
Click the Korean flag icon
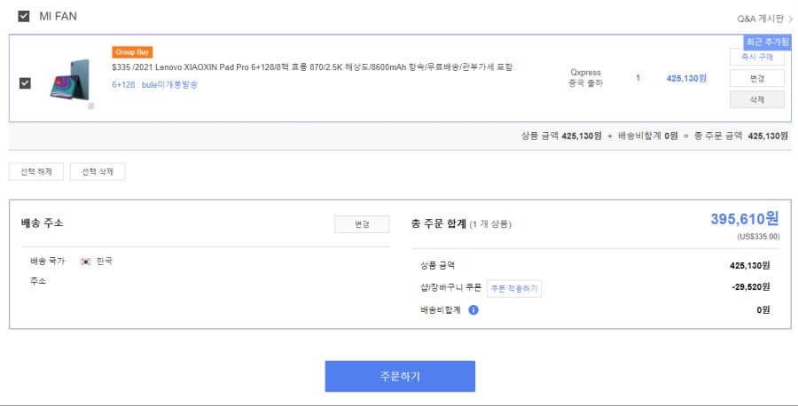tap(85, 262)
